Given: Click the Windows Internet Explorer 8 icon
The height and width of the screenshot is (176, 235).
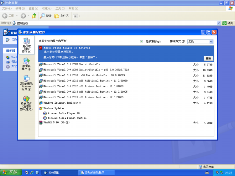Looking at the screenshot, I should (x=41, y=103).
